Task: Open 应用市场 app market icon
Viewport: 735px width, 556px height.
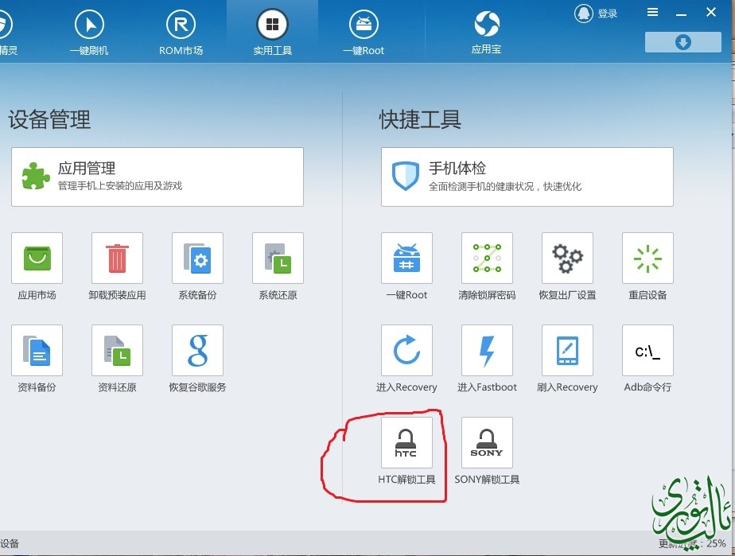Action: [x=37, y=259]
